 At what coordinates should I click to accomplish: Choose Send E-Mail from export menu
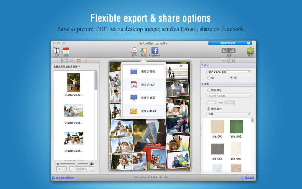click(143, 111)
